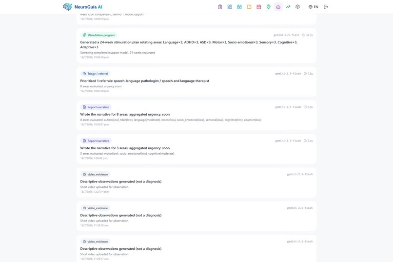Click timestamp 16/7/2026, 10:05:10 p.m.
Image resolution: width=393 pixels, height=262 pixels.
(95, 91)
